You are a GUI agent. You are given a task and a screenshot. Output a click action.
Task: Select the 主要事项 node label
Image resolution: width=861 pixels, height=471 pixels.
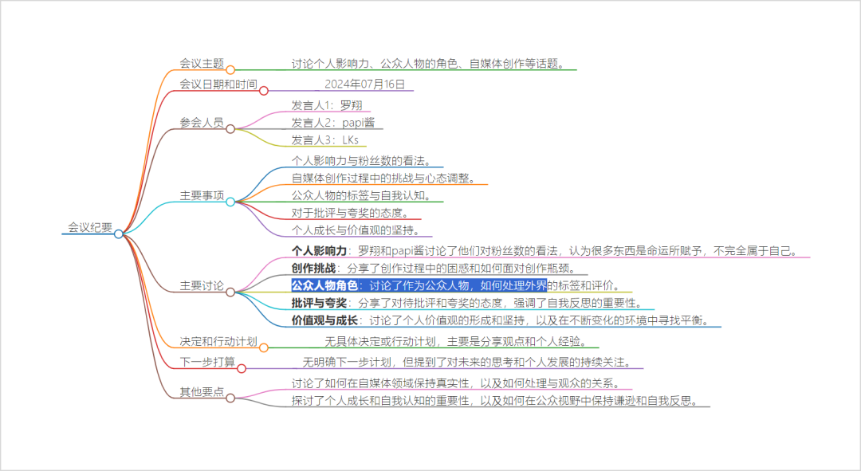click(x=202, y=195)
